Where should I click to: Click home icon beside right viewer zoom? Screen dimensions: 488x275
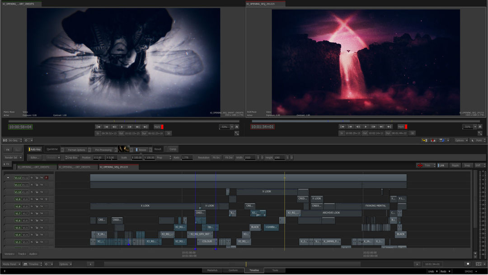[x=481, y=127]
